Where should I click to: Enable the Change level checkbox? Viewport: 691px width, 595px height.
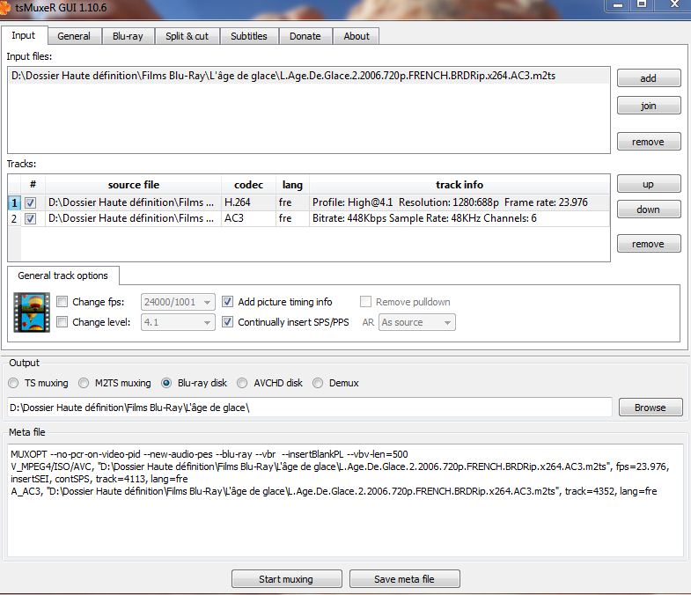62,322
